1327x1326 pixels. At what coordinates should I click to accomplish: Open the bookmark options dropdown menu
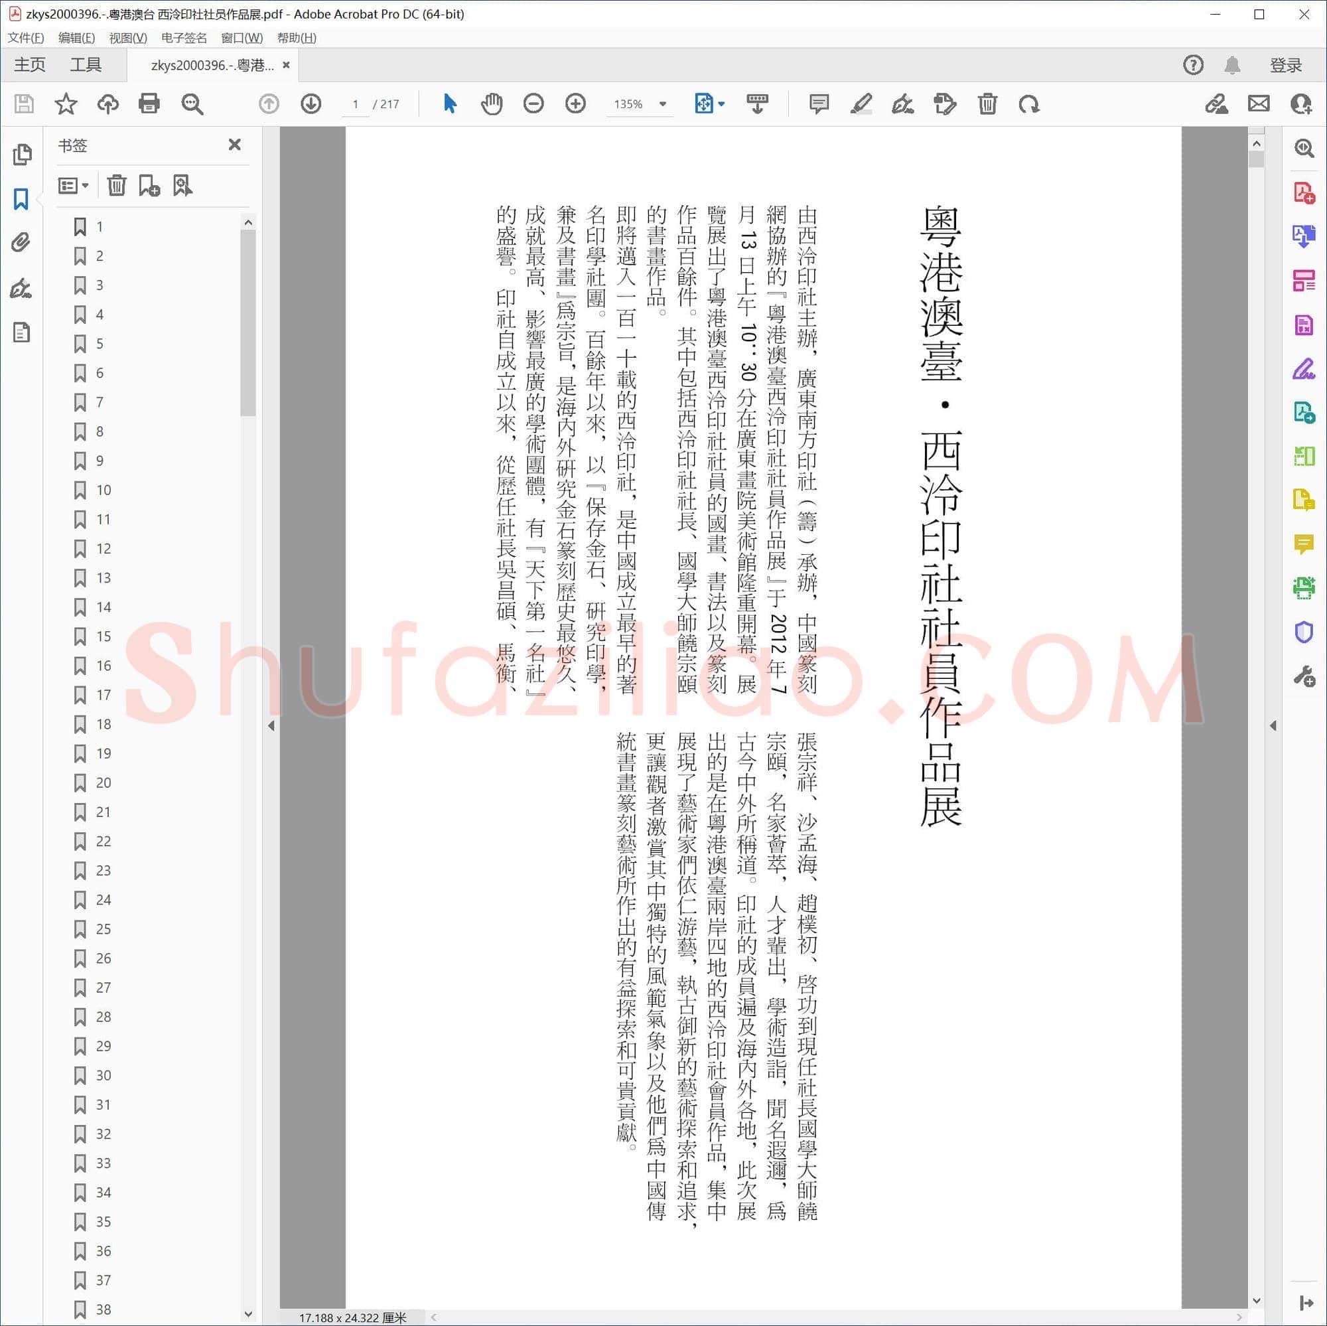tap(74, 186)
